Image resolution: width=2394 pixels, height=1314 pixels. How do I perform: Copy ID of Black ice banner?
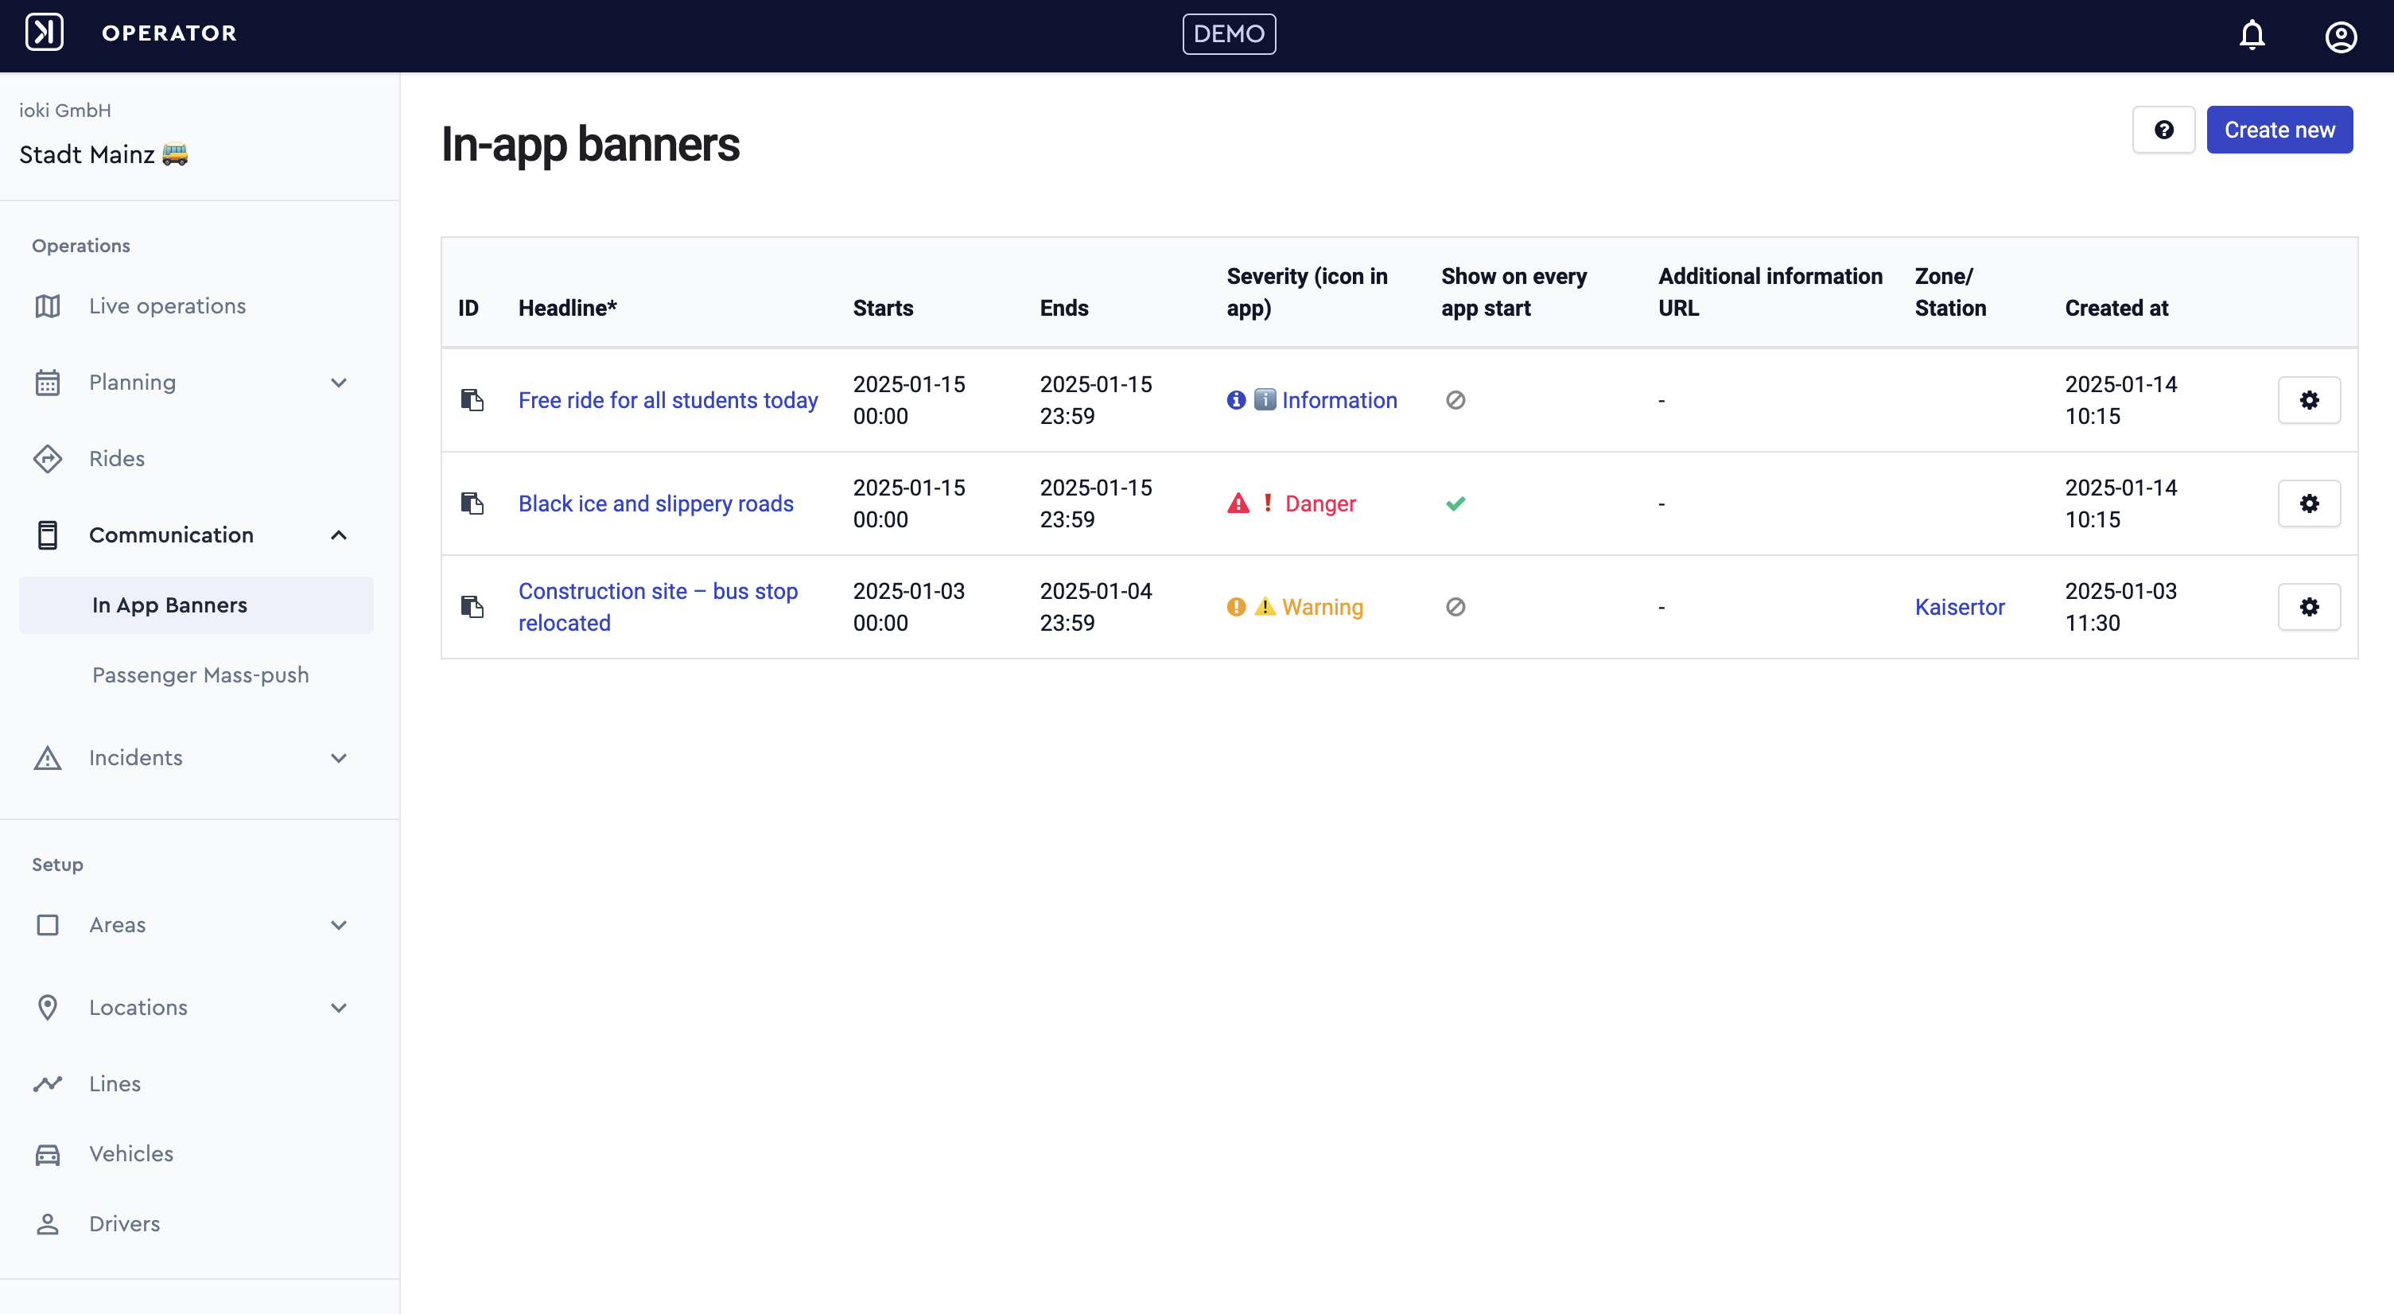[472, 503]
